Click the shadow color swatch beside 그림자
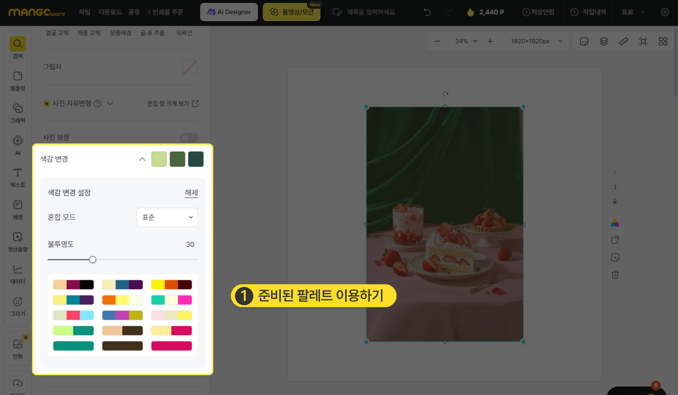Image resolution: width=678 pixels, height=395 pixels. (x=190, y=67)
